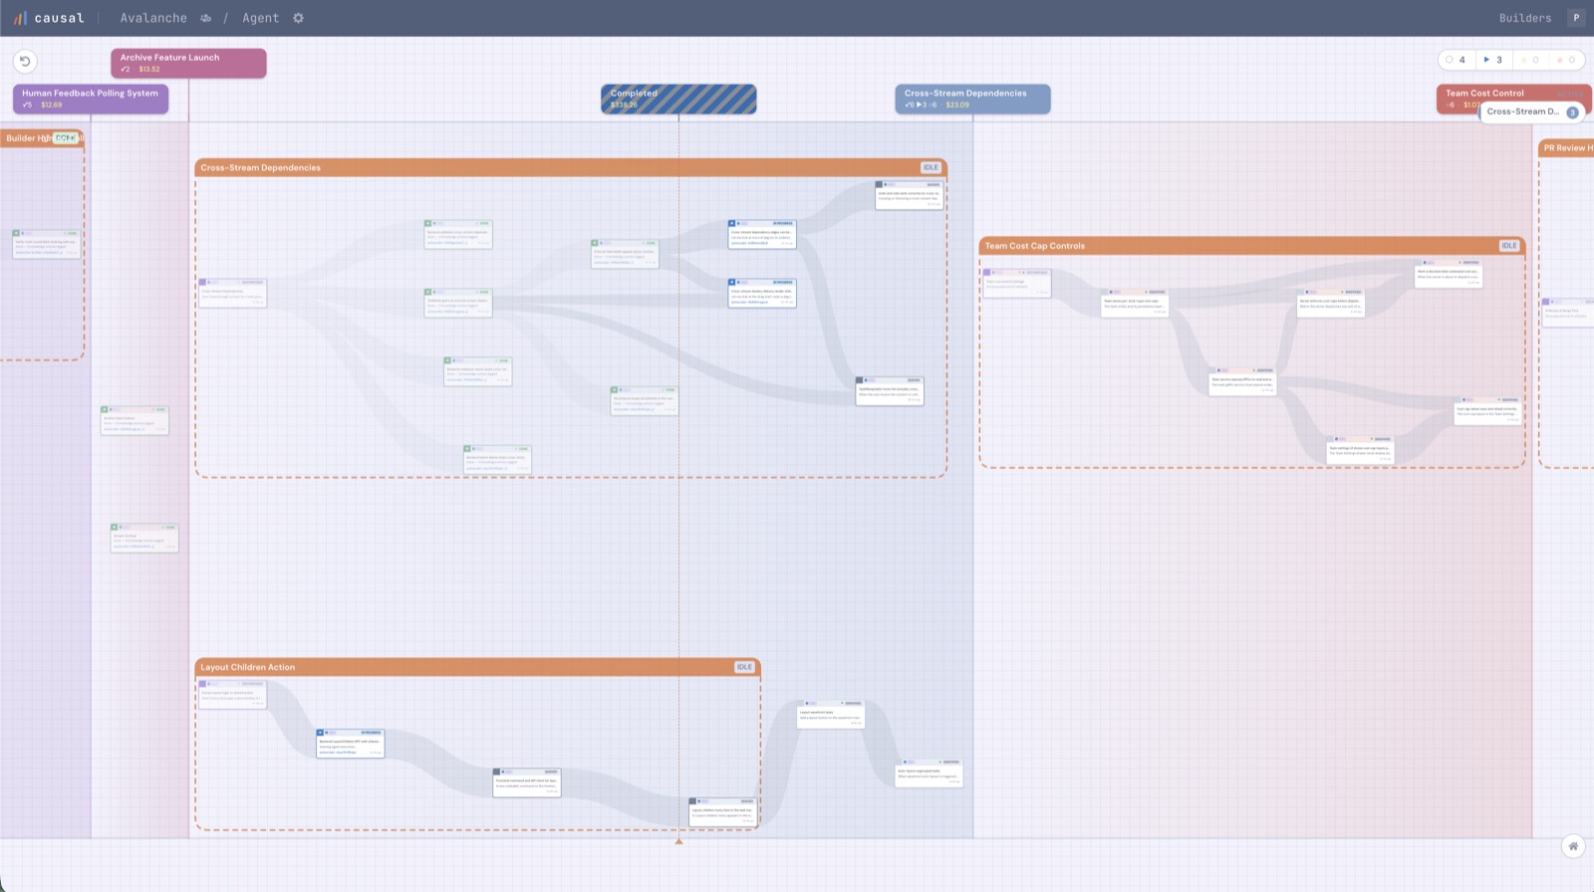Open the Cross-Stream D... pill with badge 3
The height and width of the screenshot is (892, 1594).
point(1531,111)
